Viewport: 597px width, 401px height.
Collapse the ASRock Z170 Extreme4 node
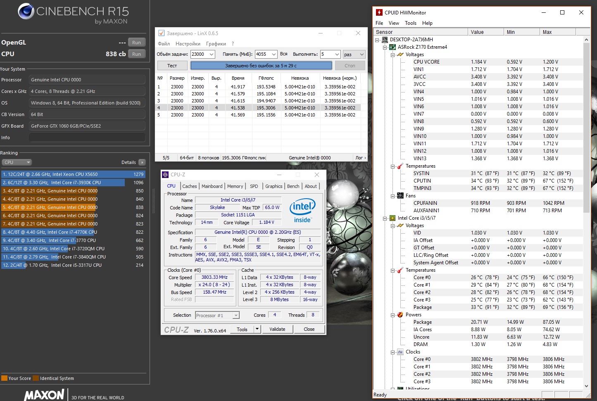click(x=385, y=47)
